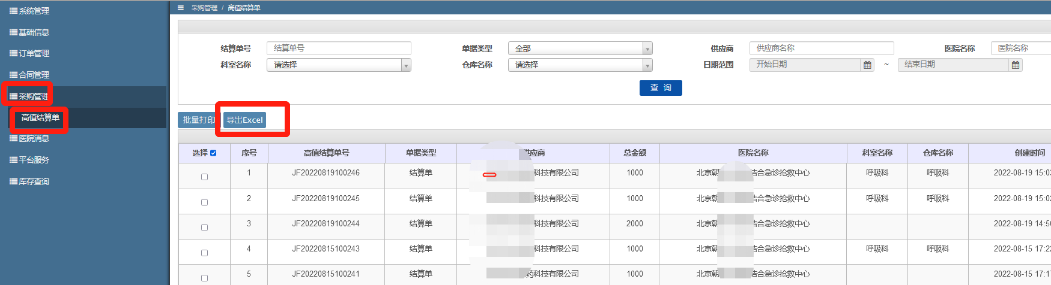This screenshot has width=1051, height=285.
Task: Open 基础信息 sidebar menu
Action: click(29, 32)
